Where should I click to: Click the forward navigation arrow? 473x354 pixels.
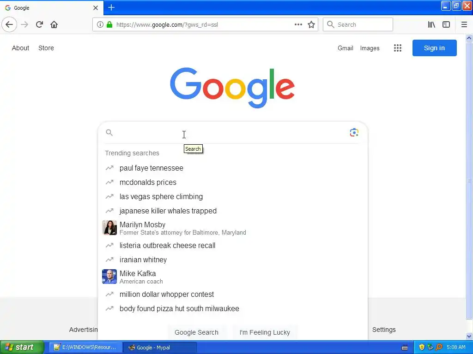pos(24,24)
